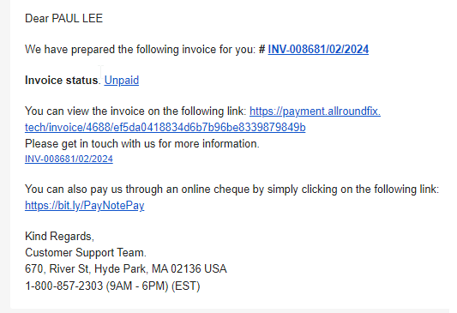Click the bold # symbol before invoice number

pyautogui.click(x=262, y=49)
